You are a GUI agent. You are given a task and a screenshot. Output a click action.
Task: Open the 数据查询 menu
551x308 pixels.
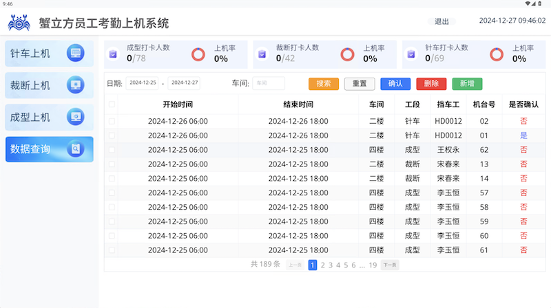[49, 149]
